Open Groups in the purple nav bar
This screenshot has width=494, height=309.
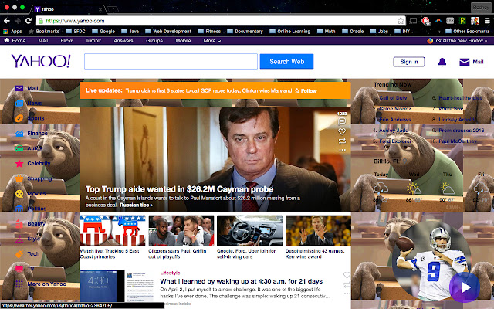pyautogui.click(x=154, y=41)
